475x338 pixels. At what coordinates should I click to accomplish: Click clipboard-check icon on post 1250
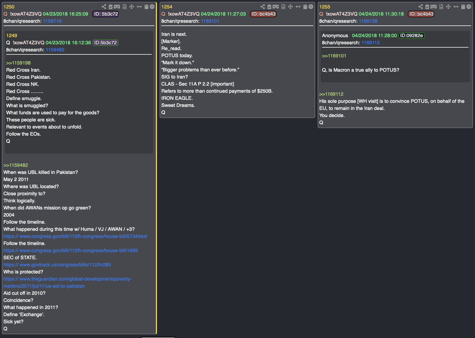(x=111, y=7)
